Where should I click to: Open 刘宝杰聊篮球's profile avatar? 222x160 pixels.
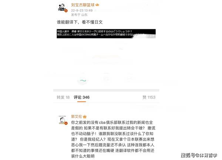tap(62, 7)
